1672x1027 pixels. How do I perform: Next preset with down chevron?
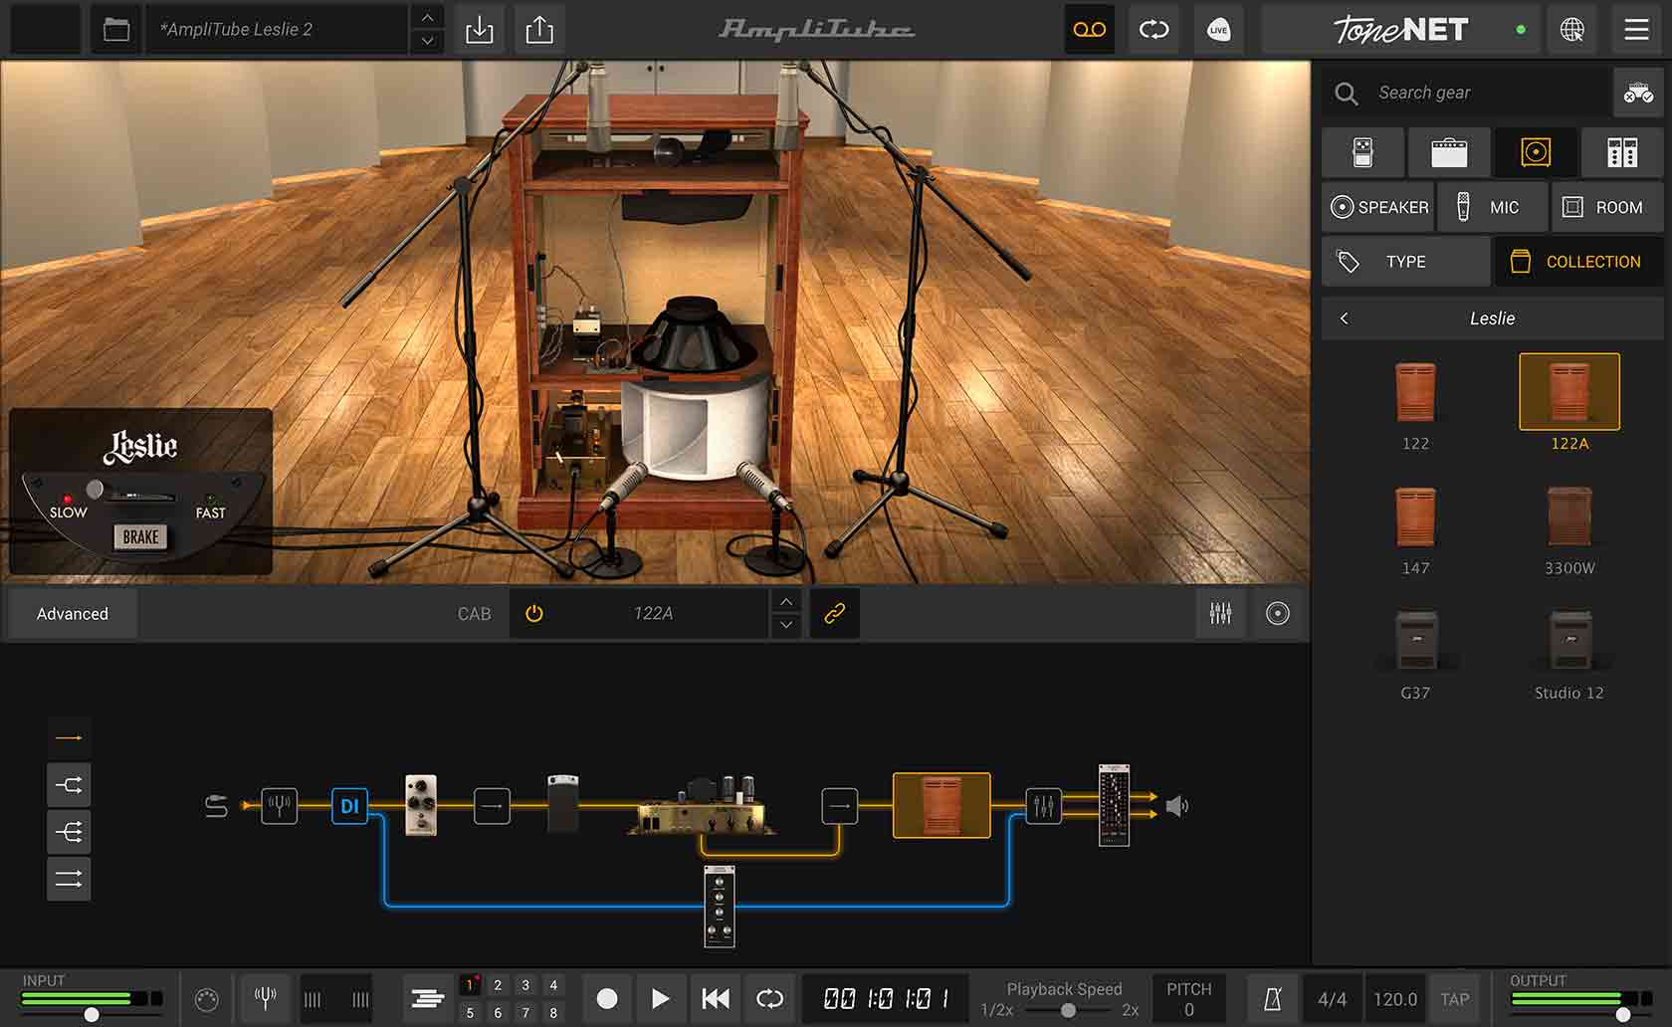coord(427,42)
